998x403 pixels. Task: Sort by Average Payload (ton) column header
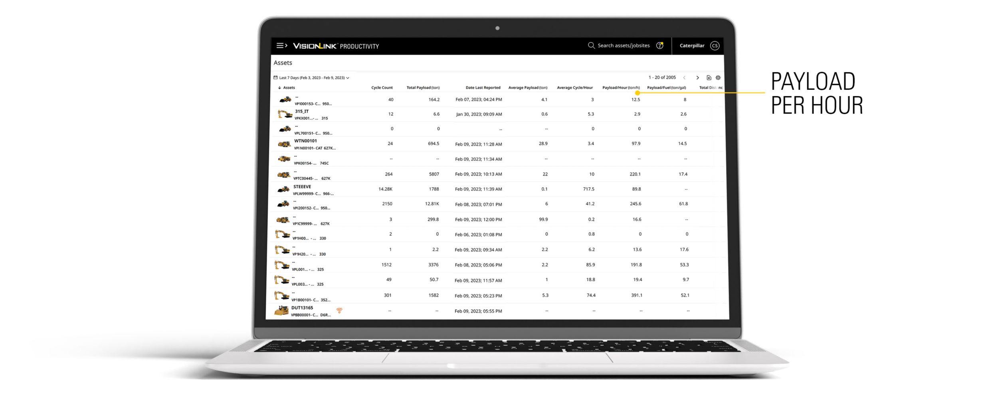coord(528,88)
